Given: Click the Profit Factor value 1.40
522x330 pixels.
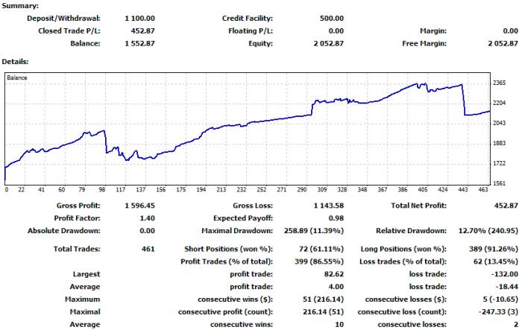Looking at the screenshot, I should (x=147, y=218).
